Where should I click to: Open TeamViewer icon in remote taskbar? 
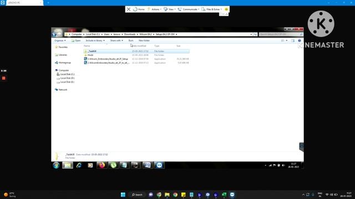coord(159,165)
